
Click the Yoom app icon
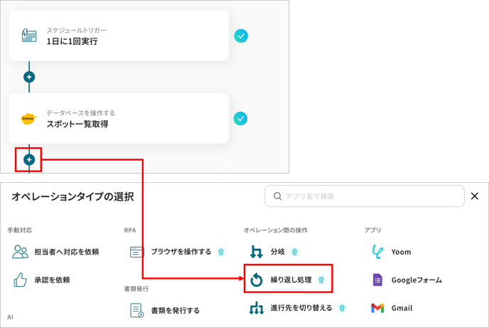coord(377,252)
